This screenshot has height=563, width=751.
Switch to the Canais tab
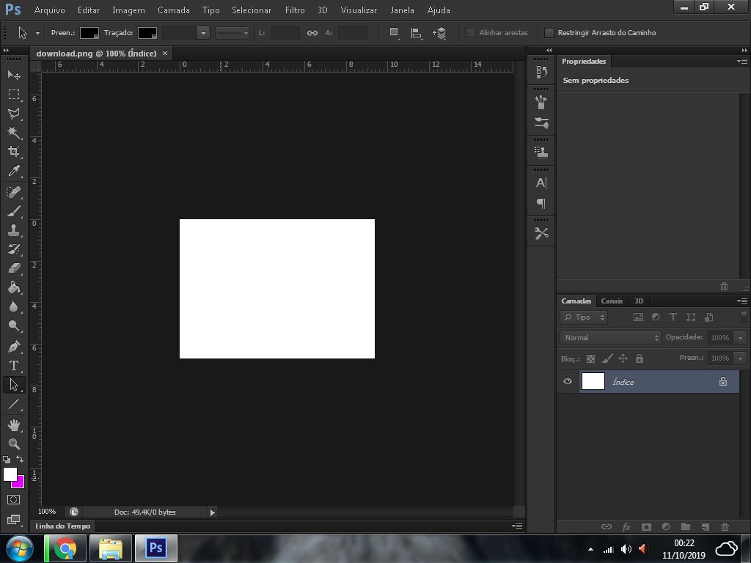click(612, 301)
